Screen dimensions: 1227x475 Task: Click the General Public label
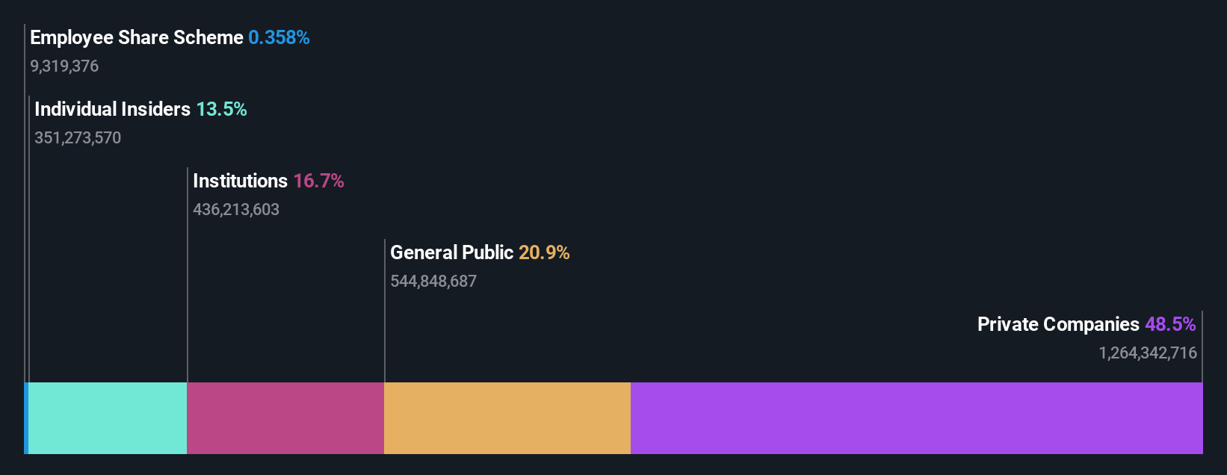coord(451,252)
